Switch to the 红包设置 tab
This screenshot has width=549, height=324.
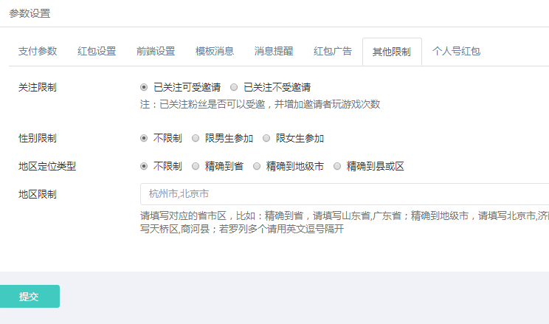[x=97, y=52]
